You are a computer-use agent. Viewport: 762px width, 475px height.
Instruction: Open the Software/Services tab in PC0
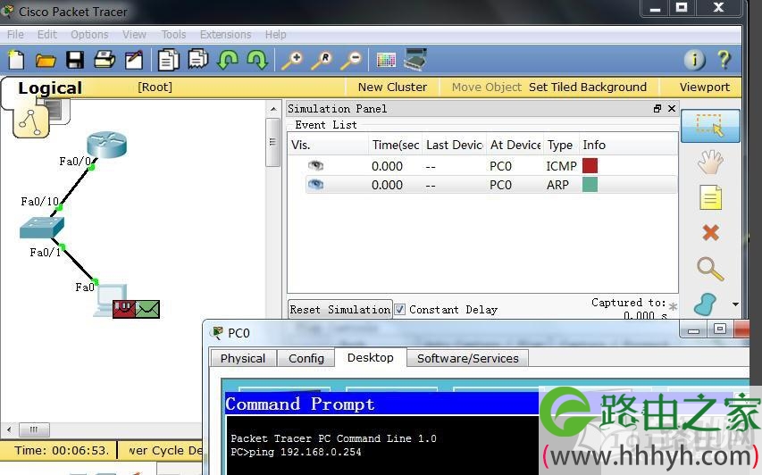[467, 358]
